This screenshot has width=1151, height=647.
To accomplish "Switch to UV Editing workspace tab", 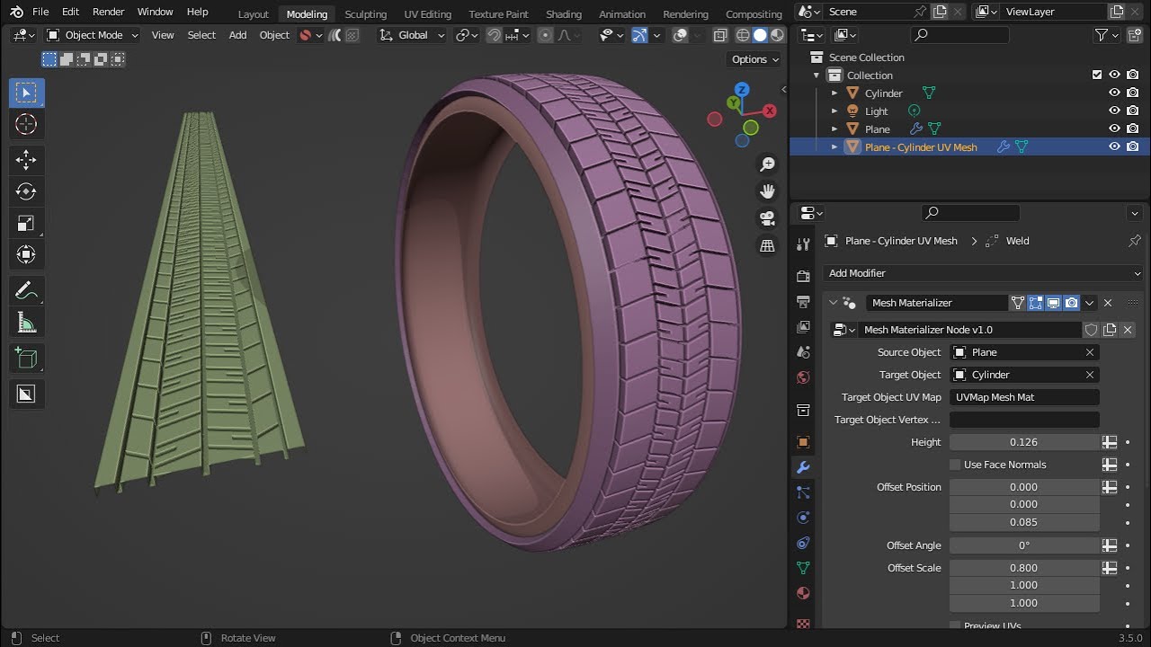I will tap(427, 14).
